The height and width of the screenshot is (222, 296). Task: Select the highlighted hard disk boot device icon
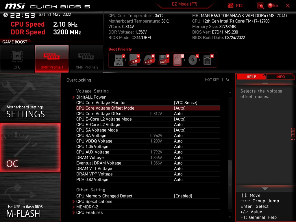[178, 60]
